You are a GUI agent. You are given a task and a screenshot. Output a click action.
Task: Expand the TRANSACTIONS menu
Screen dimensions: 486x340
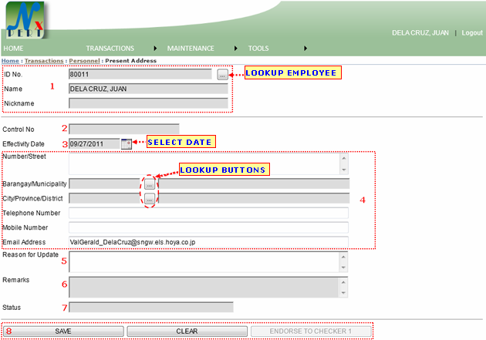click(x=110, y=49)
